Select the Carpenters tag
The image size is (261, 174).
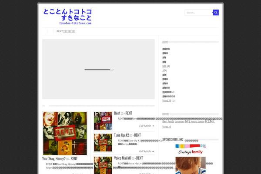point(180,122)
